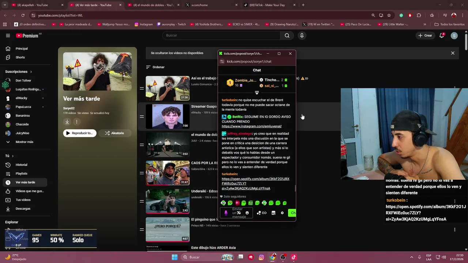
Task: Click Aleatorio shuffle button
Action: click(x=114, y=133)
